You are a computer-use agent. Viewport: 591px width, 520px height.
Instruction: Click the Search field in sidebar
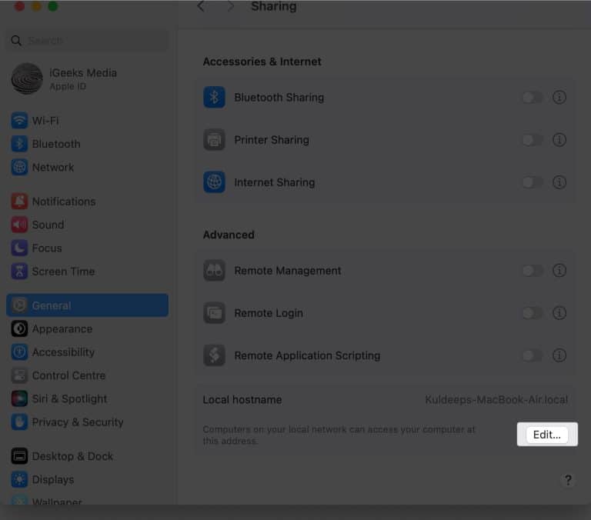(x=88, y=41)
